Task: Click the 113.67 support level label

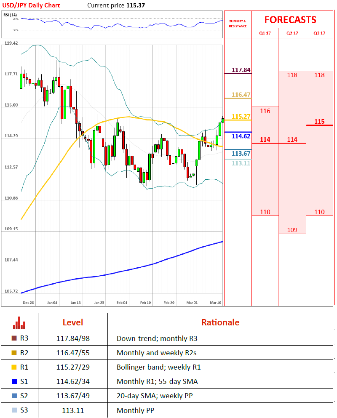Action: (x=241, y=154)
